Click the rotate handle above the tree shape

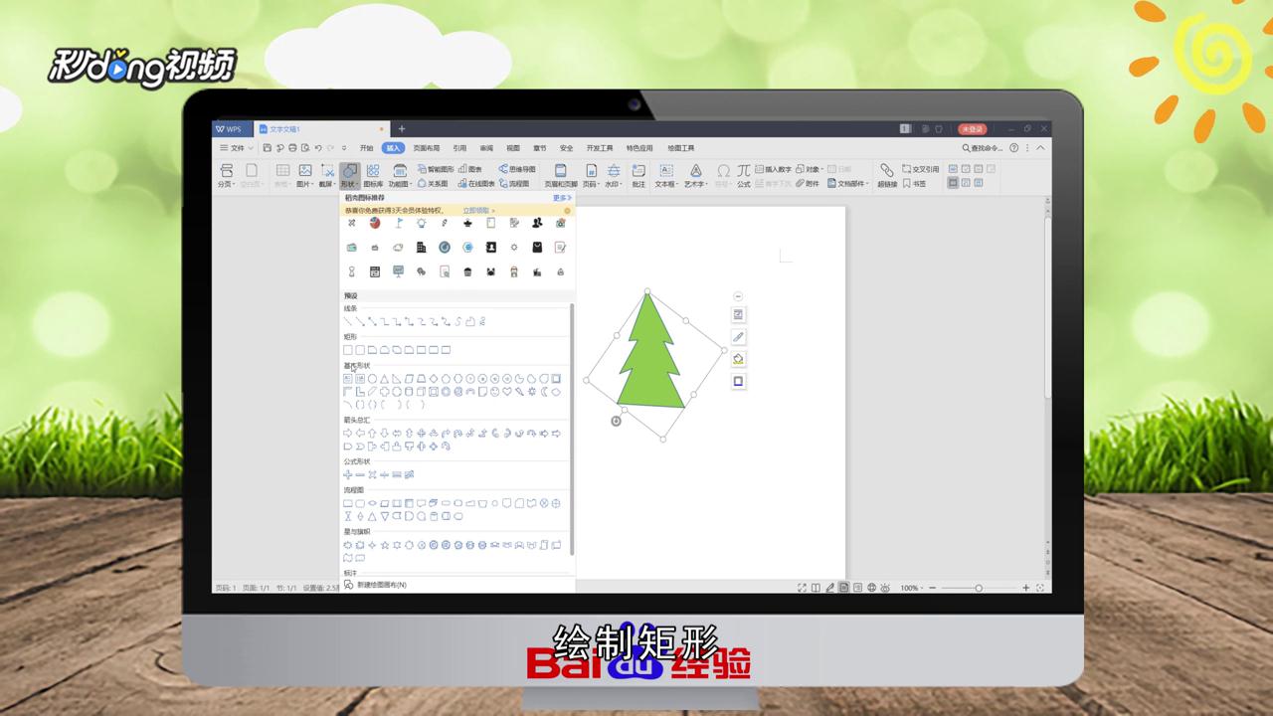coord(647,291)
